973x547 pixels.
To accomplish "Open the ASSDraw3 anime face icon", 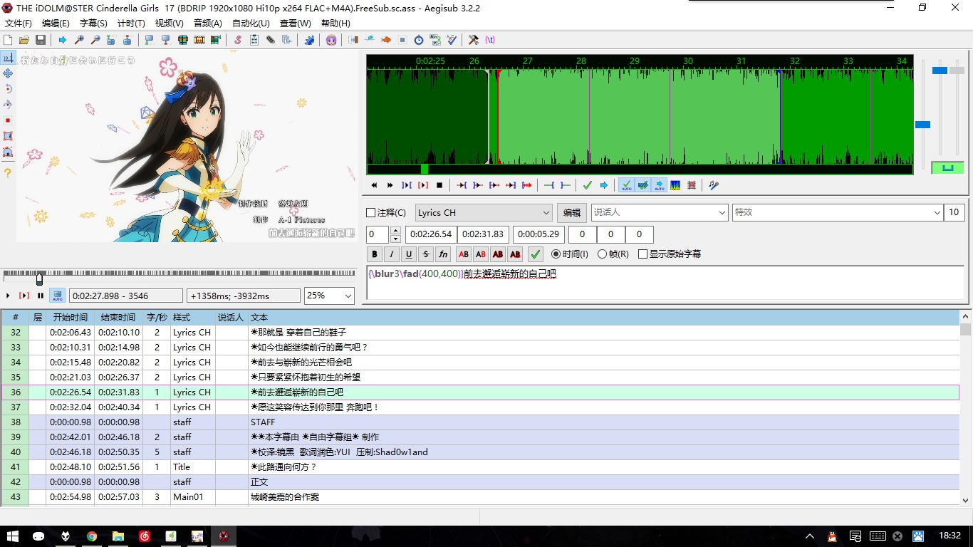I will tap(331, 40).
